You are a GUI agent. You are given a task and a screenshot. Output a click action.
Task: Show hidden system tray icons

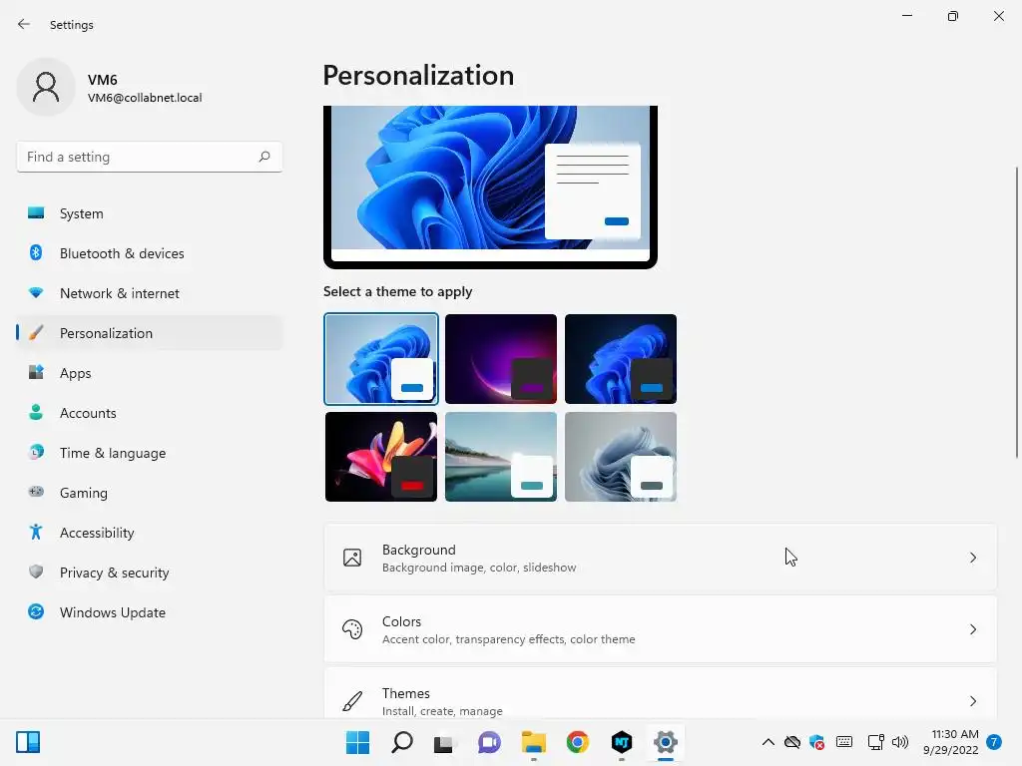(x=768, y=742)
